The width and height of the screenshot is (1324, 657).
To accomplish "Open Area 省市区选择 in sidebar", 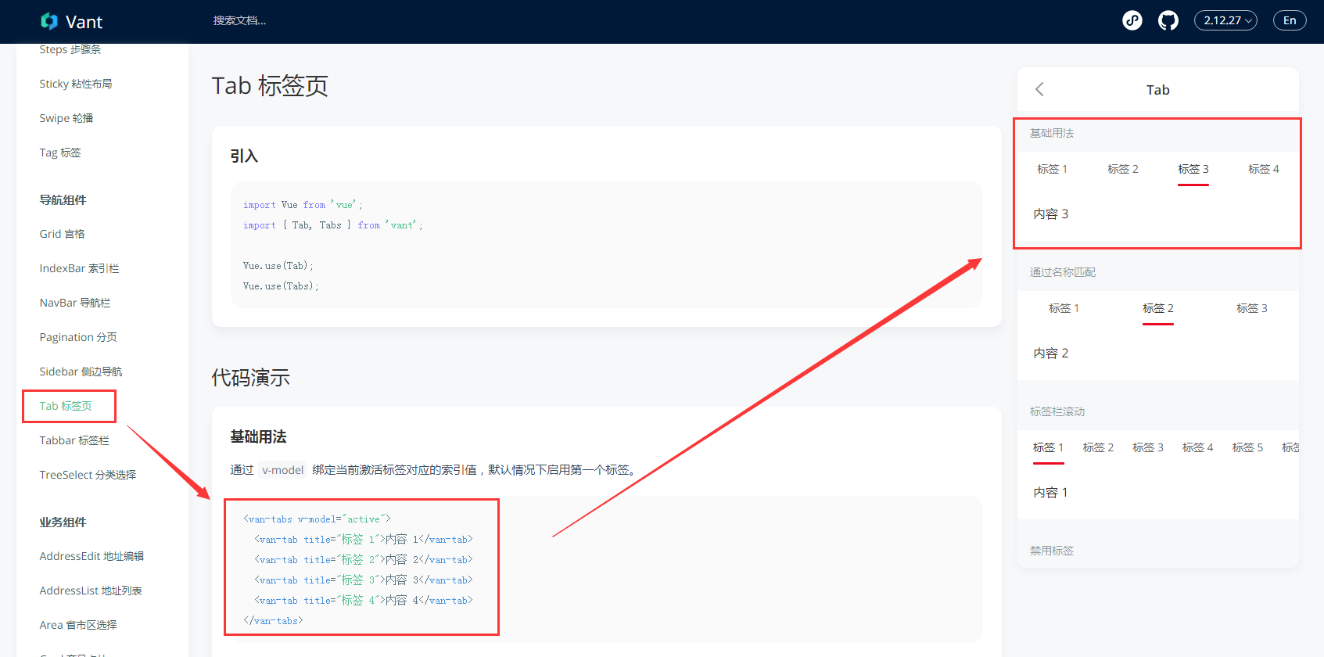I will [78, 625].
